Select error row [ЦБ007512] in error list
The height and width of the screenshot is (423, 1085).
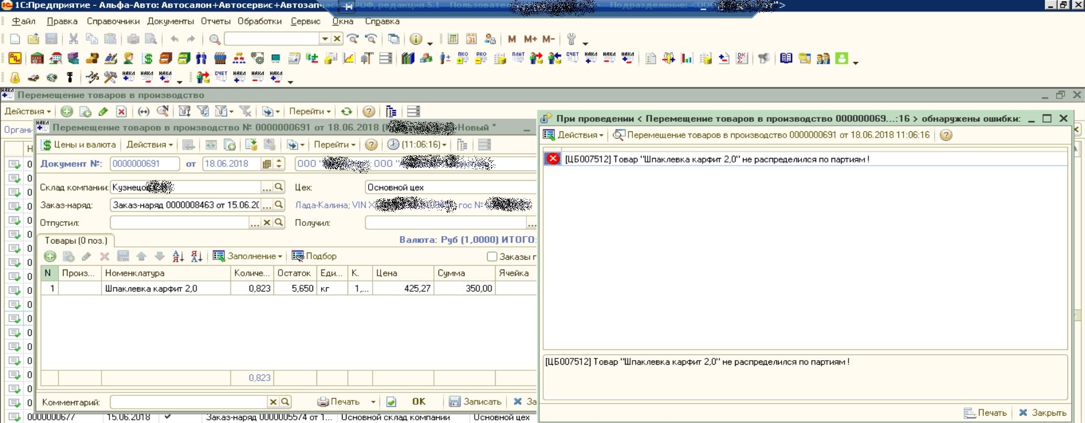click(x=805, y=159)
